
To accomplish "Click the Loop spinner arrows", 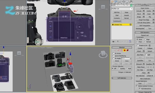I will pyautogui.click(x=131, y=64).
